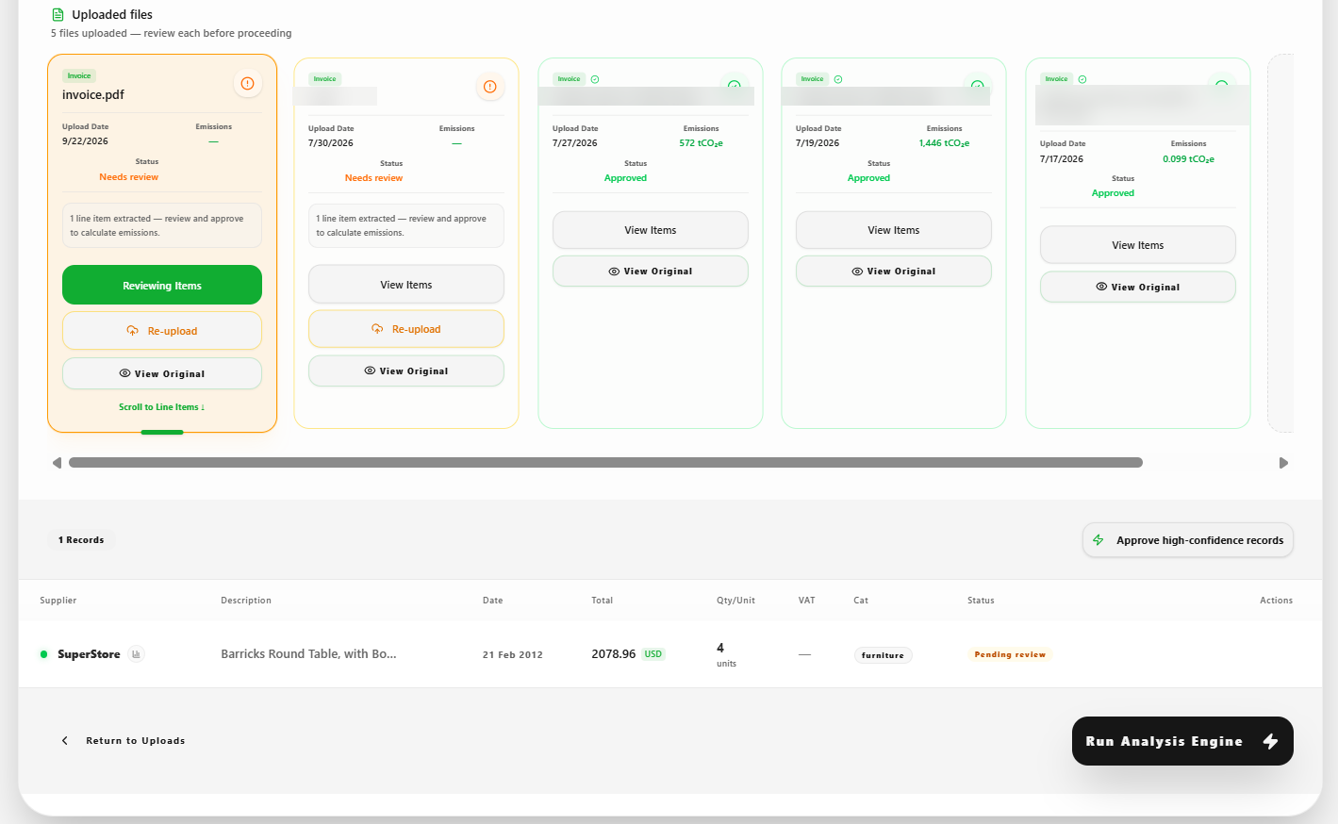Click the Pending review status badge
The image size is (1338, 824).
pyautogui.click(x=1010, y=654)
